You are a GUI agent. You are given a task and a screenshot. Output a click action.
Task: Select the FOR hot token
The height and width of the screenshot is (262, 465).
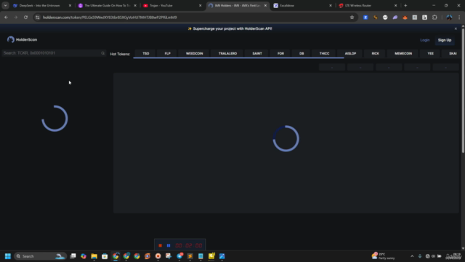(x=280, y=53)
